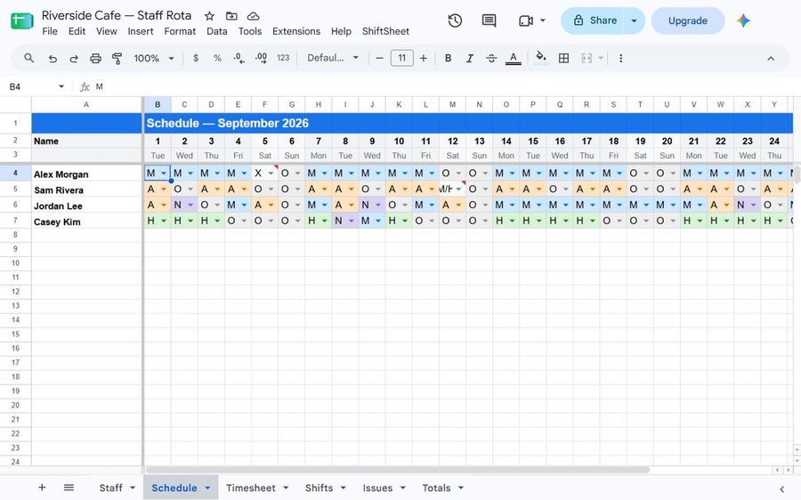This screenshot has width=801, height=500.
Task: Format as percent
Action: pyautogui.click(x=217, y=58)
